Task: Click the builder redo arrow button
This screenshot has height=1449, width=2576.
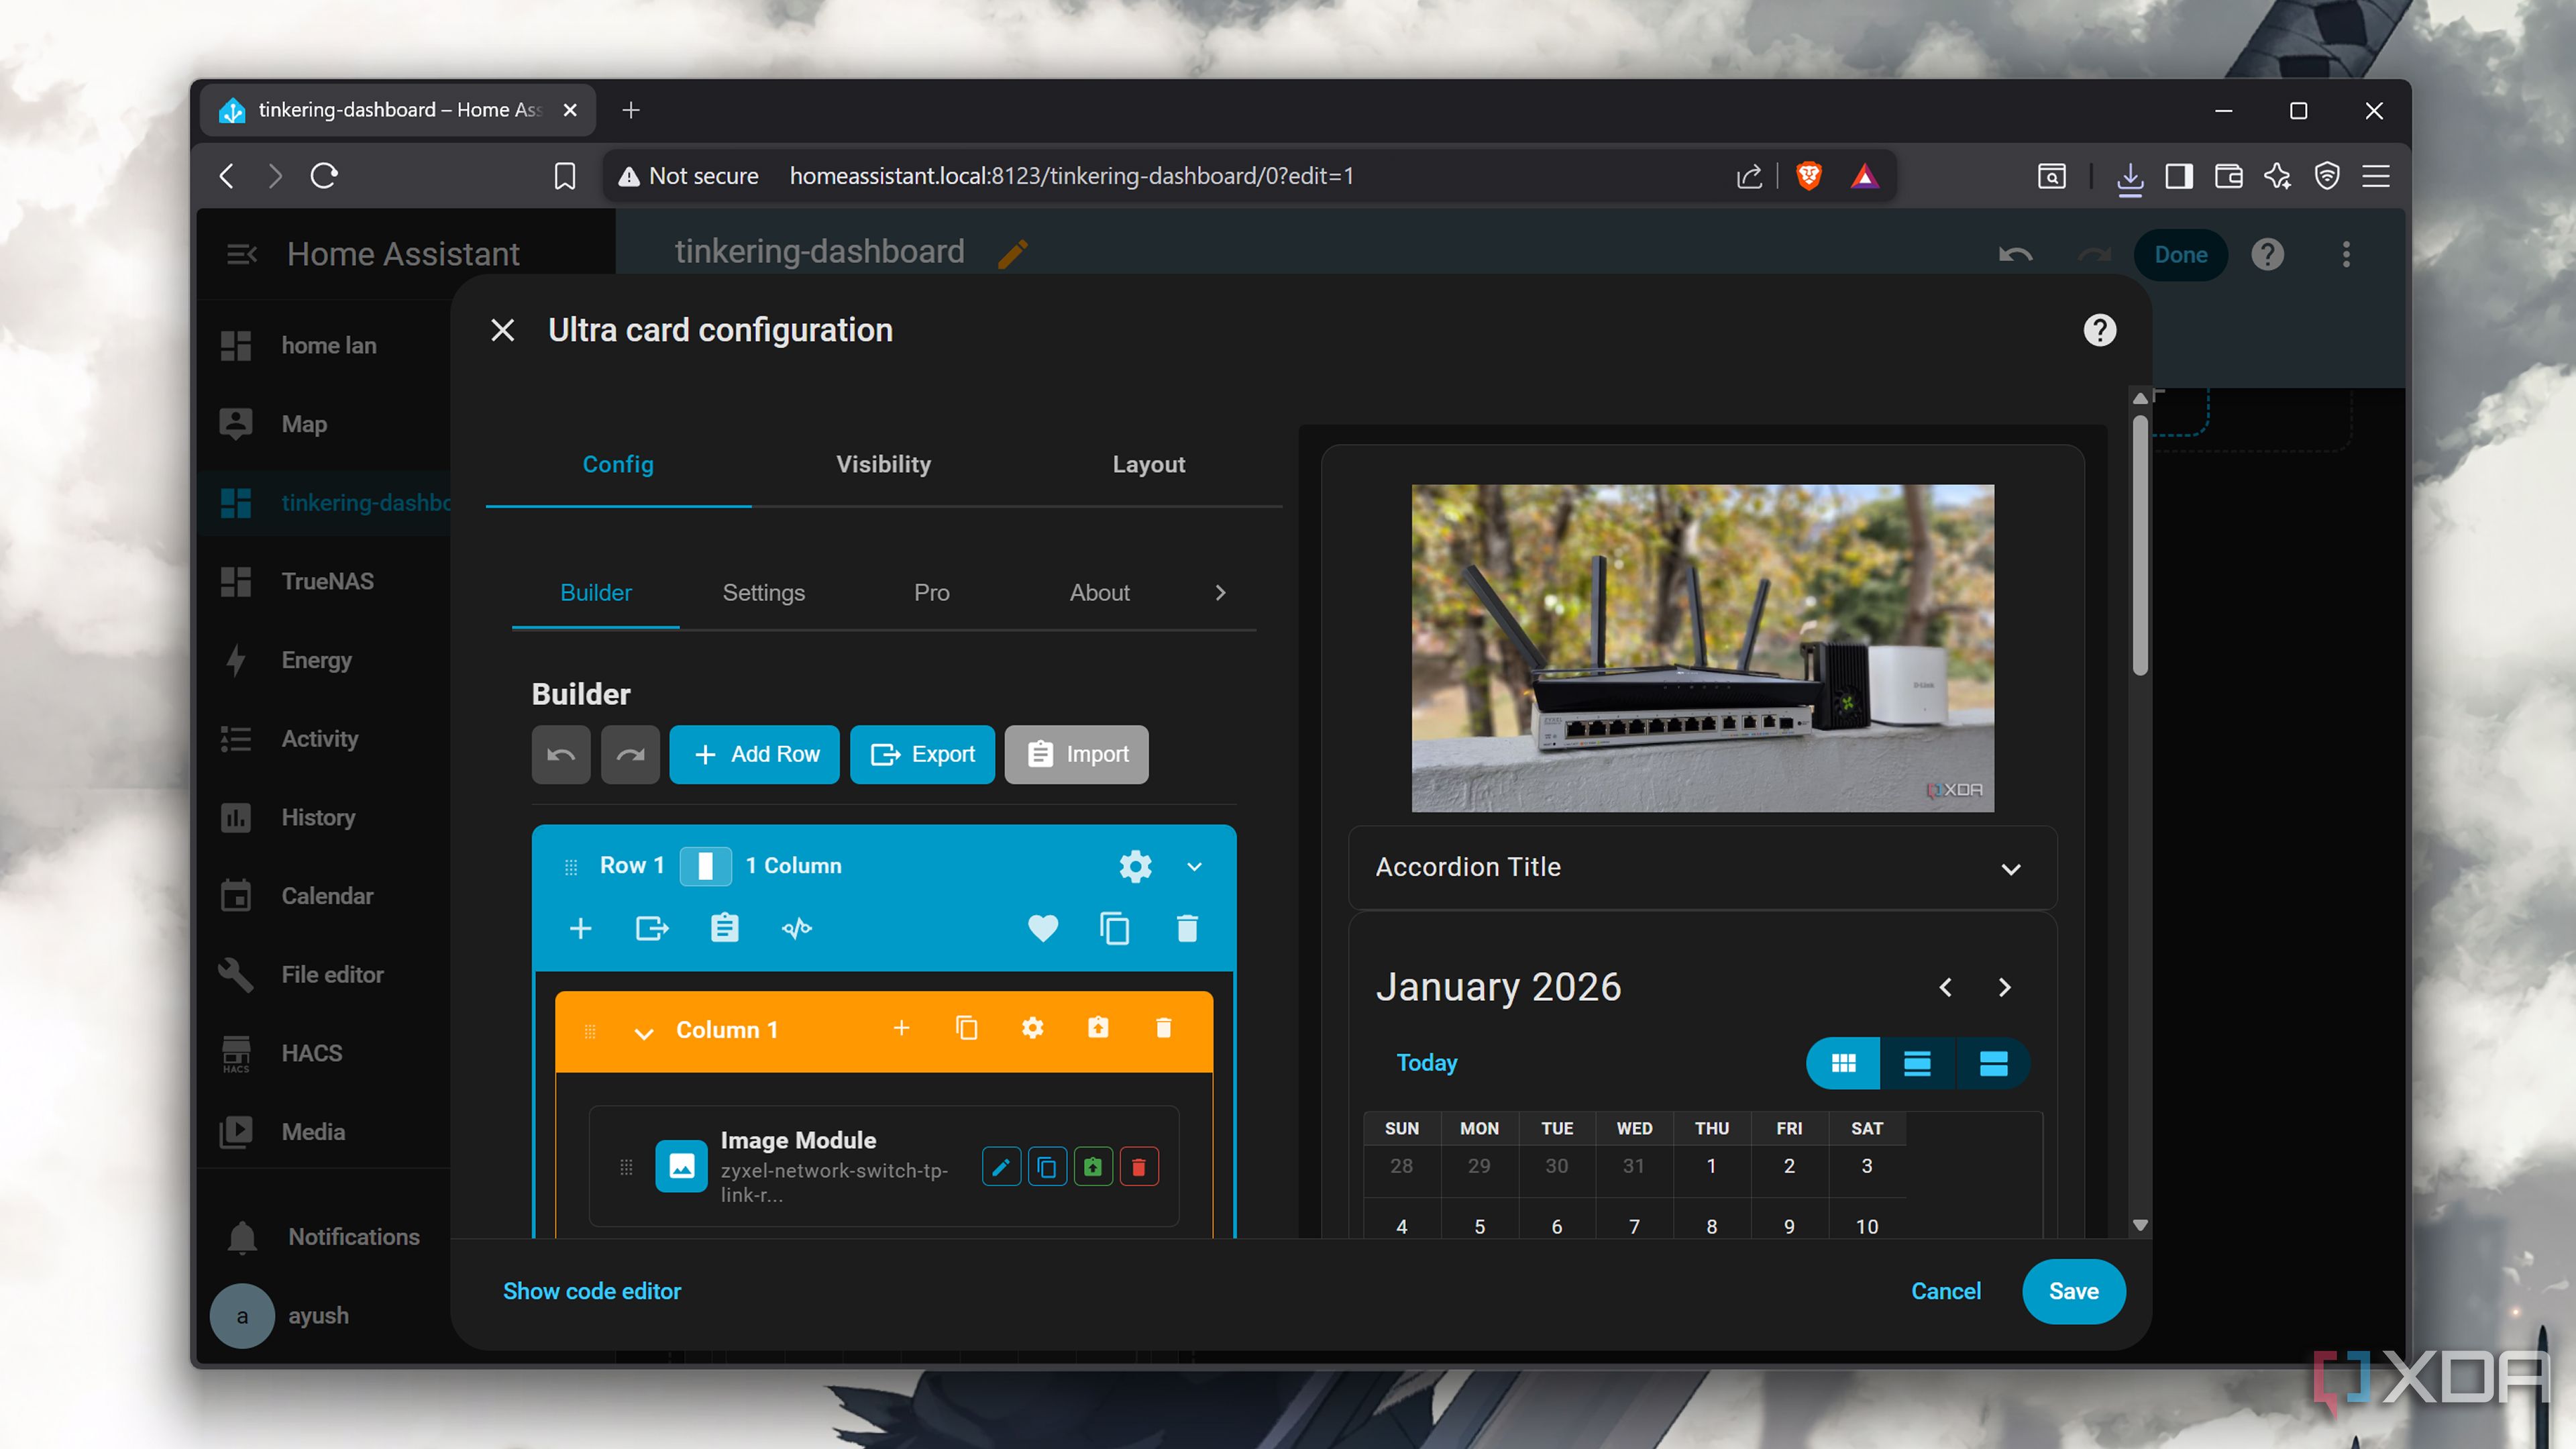Action: pyautogui.click(x=630, y=755)
